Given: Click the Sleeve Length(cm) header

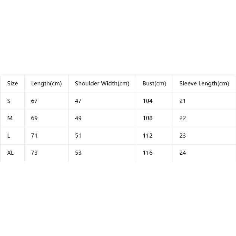Looking at the screenshot, I should point(204,84).
